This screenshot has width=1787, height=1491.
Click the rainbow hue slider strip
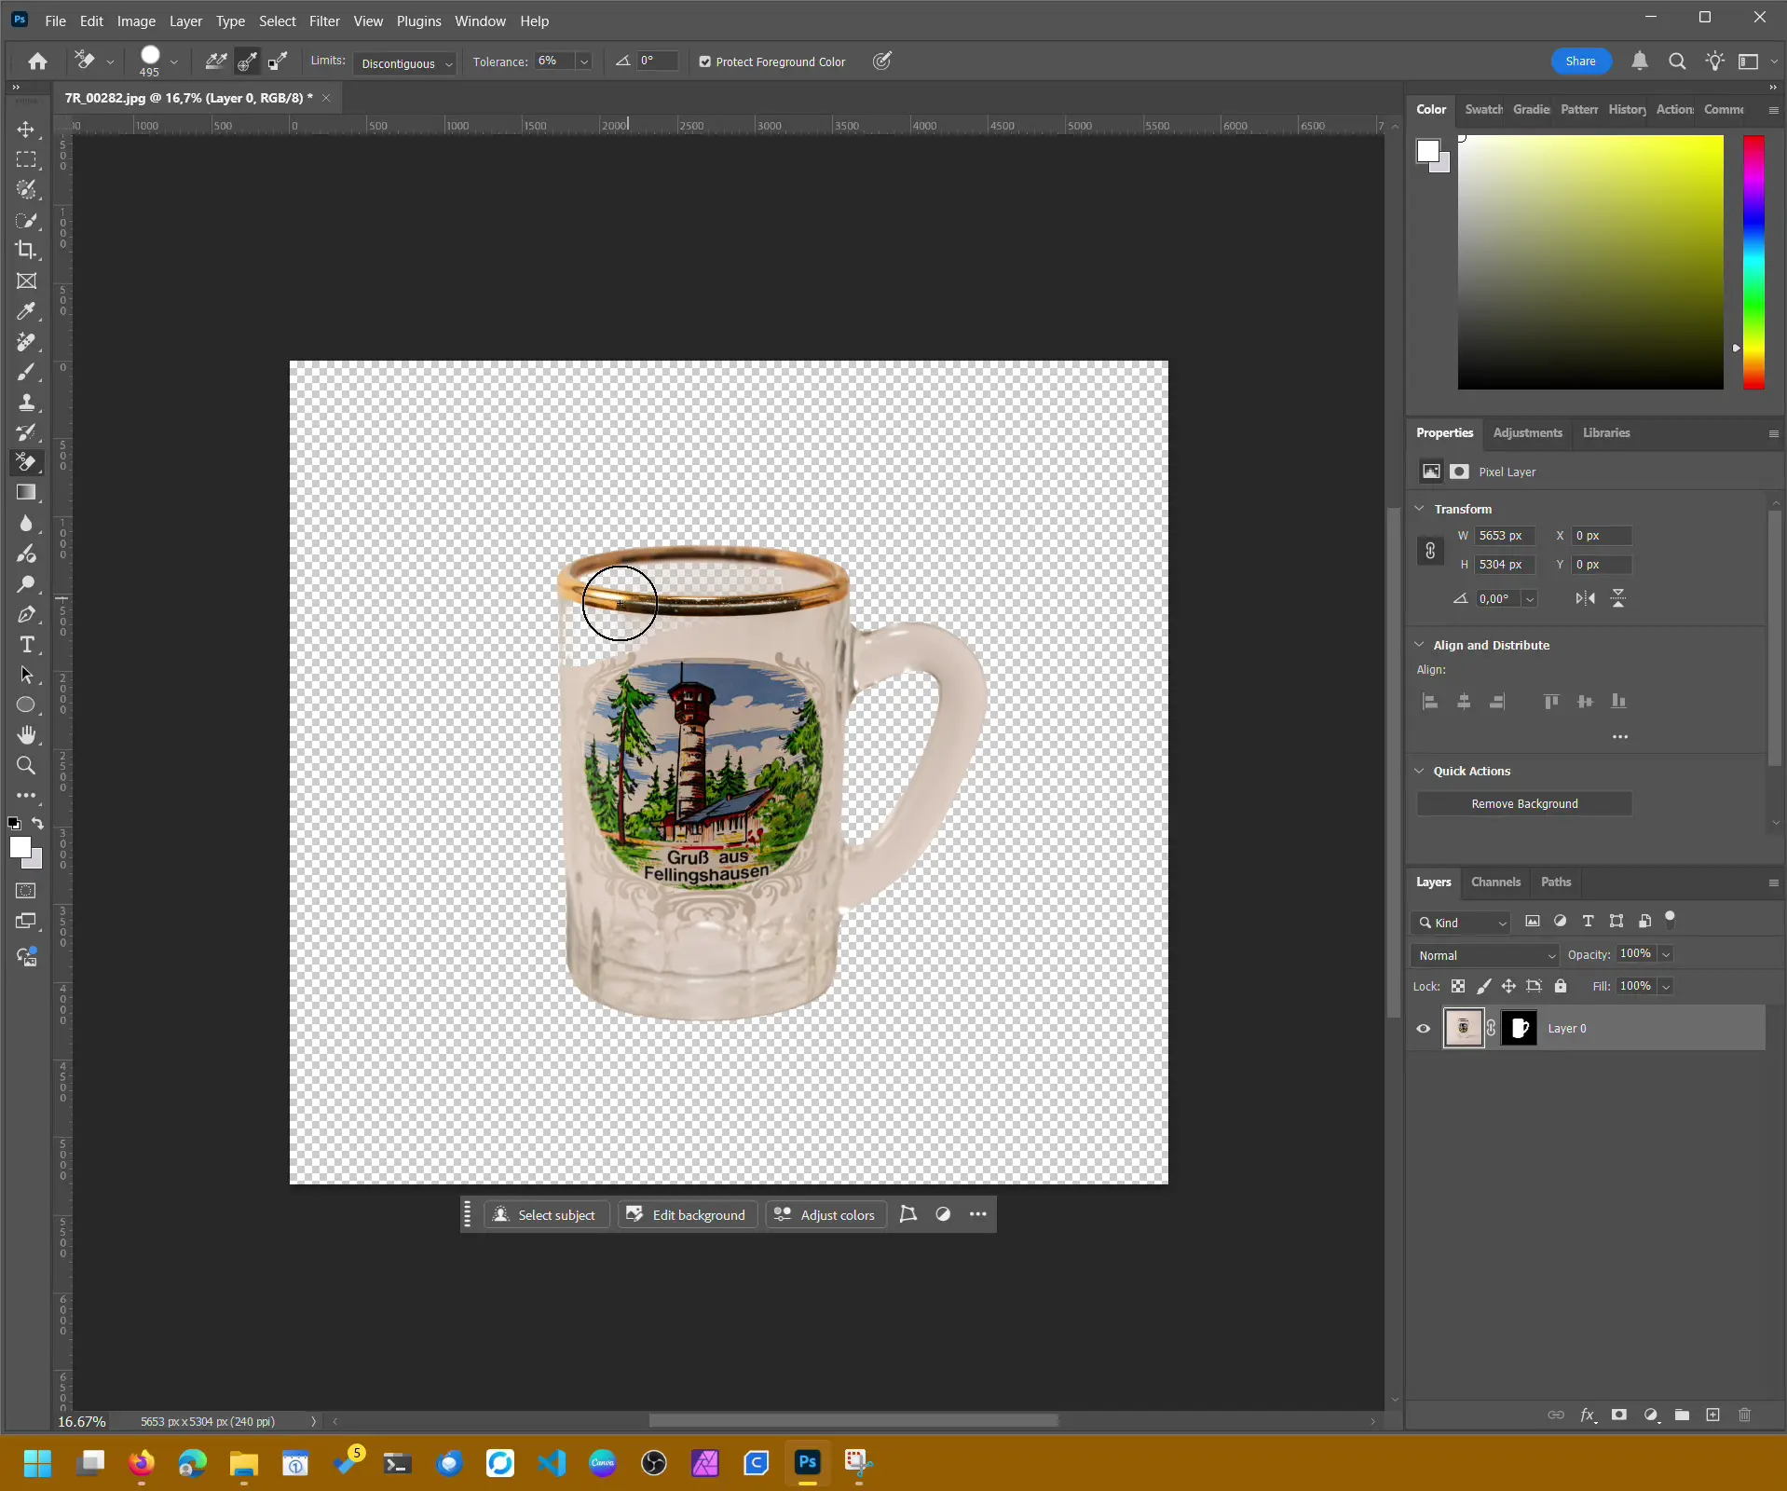click(x=1753, y=261)
